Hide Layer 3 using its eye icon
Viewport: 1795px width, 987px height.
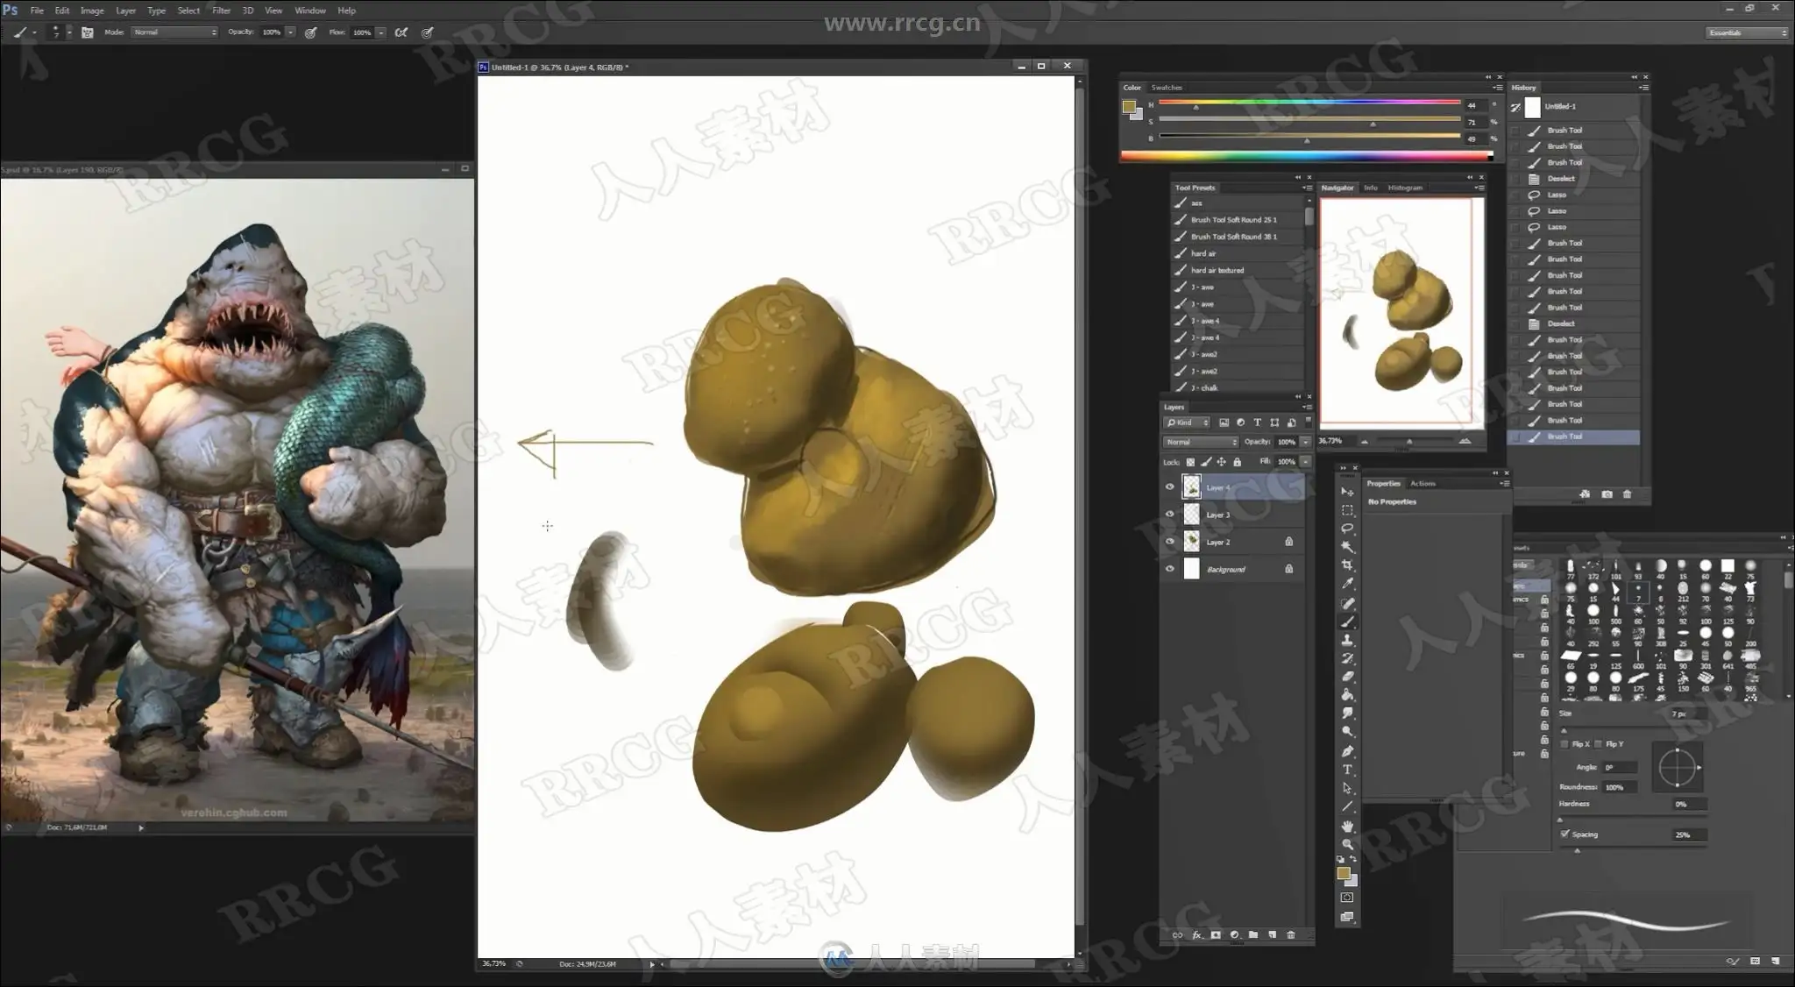(1169, 515)
